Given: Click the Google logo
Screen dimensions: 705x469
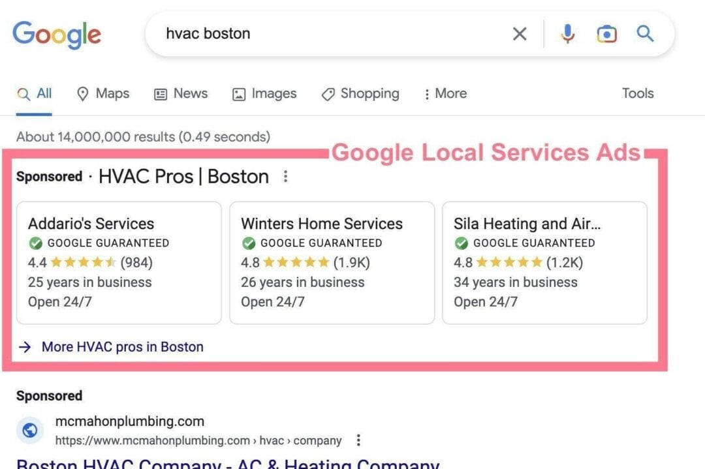Looking at the screenshot, I should point(56,35).
